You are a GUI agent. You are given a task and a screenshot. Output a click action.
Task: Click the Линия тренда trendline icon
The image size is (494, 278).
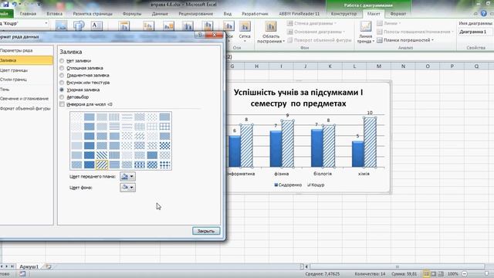365,26
